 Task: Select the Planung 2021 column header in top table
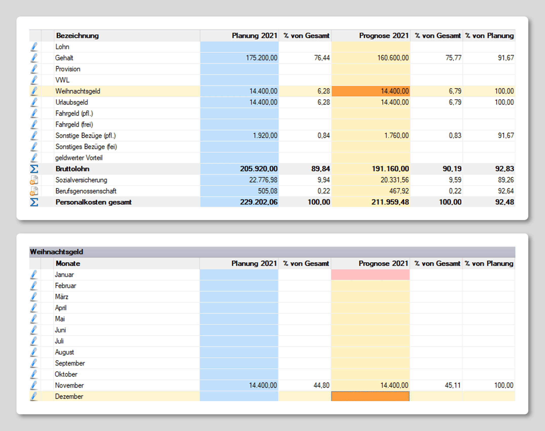pos(240,36)
